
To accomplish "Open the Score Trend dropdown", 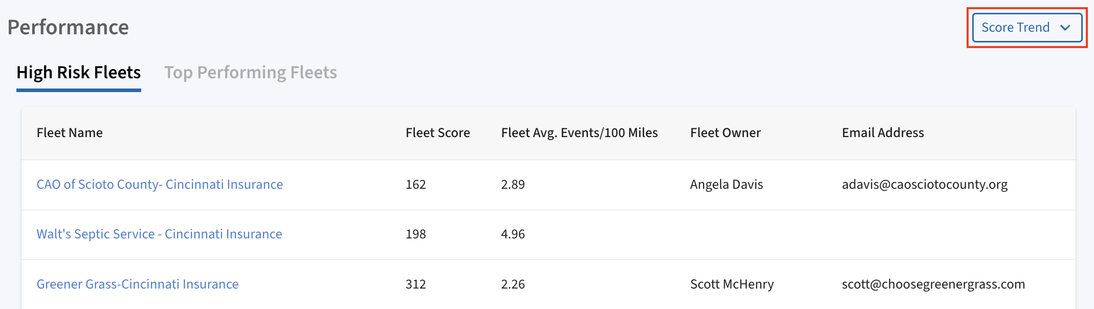I will coord(1015,28).
